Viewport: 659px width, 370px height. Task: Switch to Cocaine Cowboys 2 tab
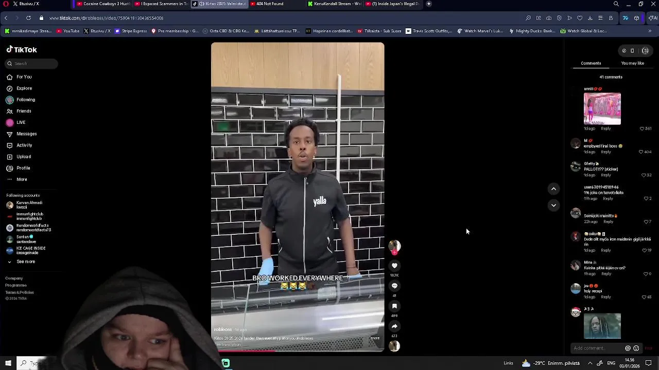[x=103, y=4]
